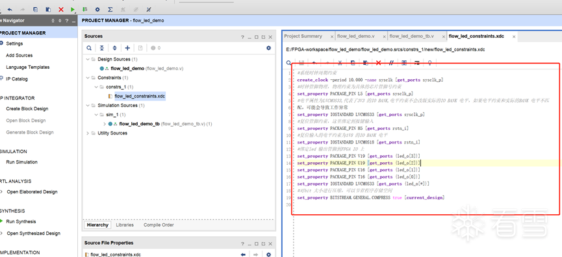Expand the flow_led_demo_tb node
The width and height of the screenshot is (562, 257).
(105, 124)
